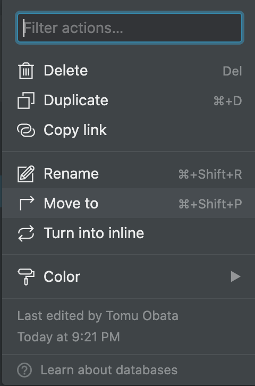
Task: Choose Duplicate from the menu
Action: pyautogui.click(x=129, y=100)
